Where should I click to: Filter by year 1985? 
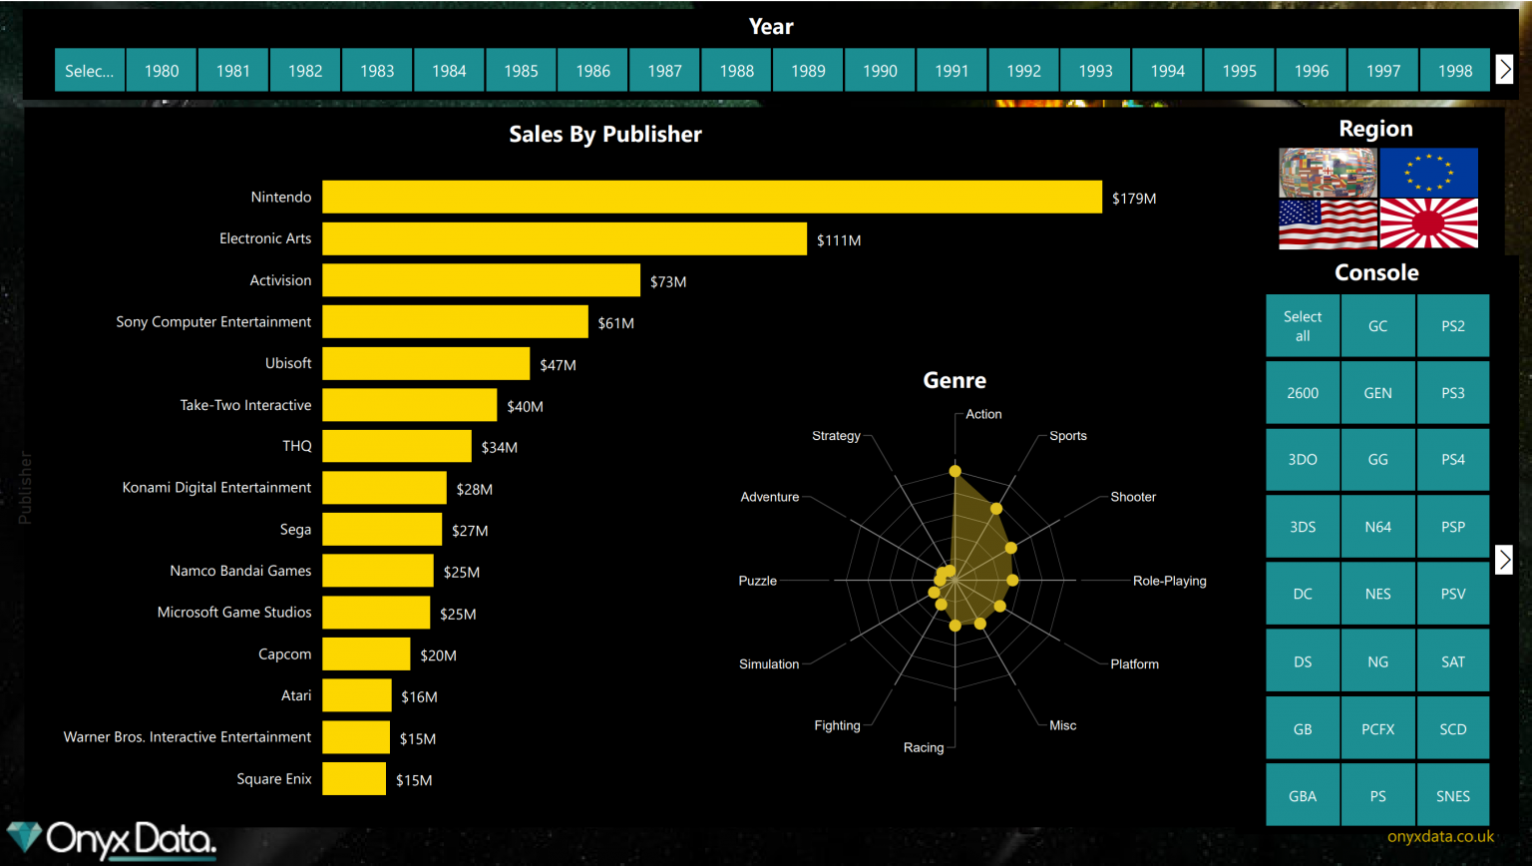coord(521,70)
